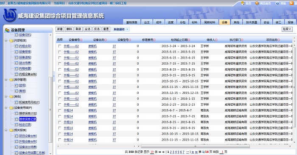Switch to the 基础信息 tab
The width and height of the screenshot is (297, 155).
point(132,22)
